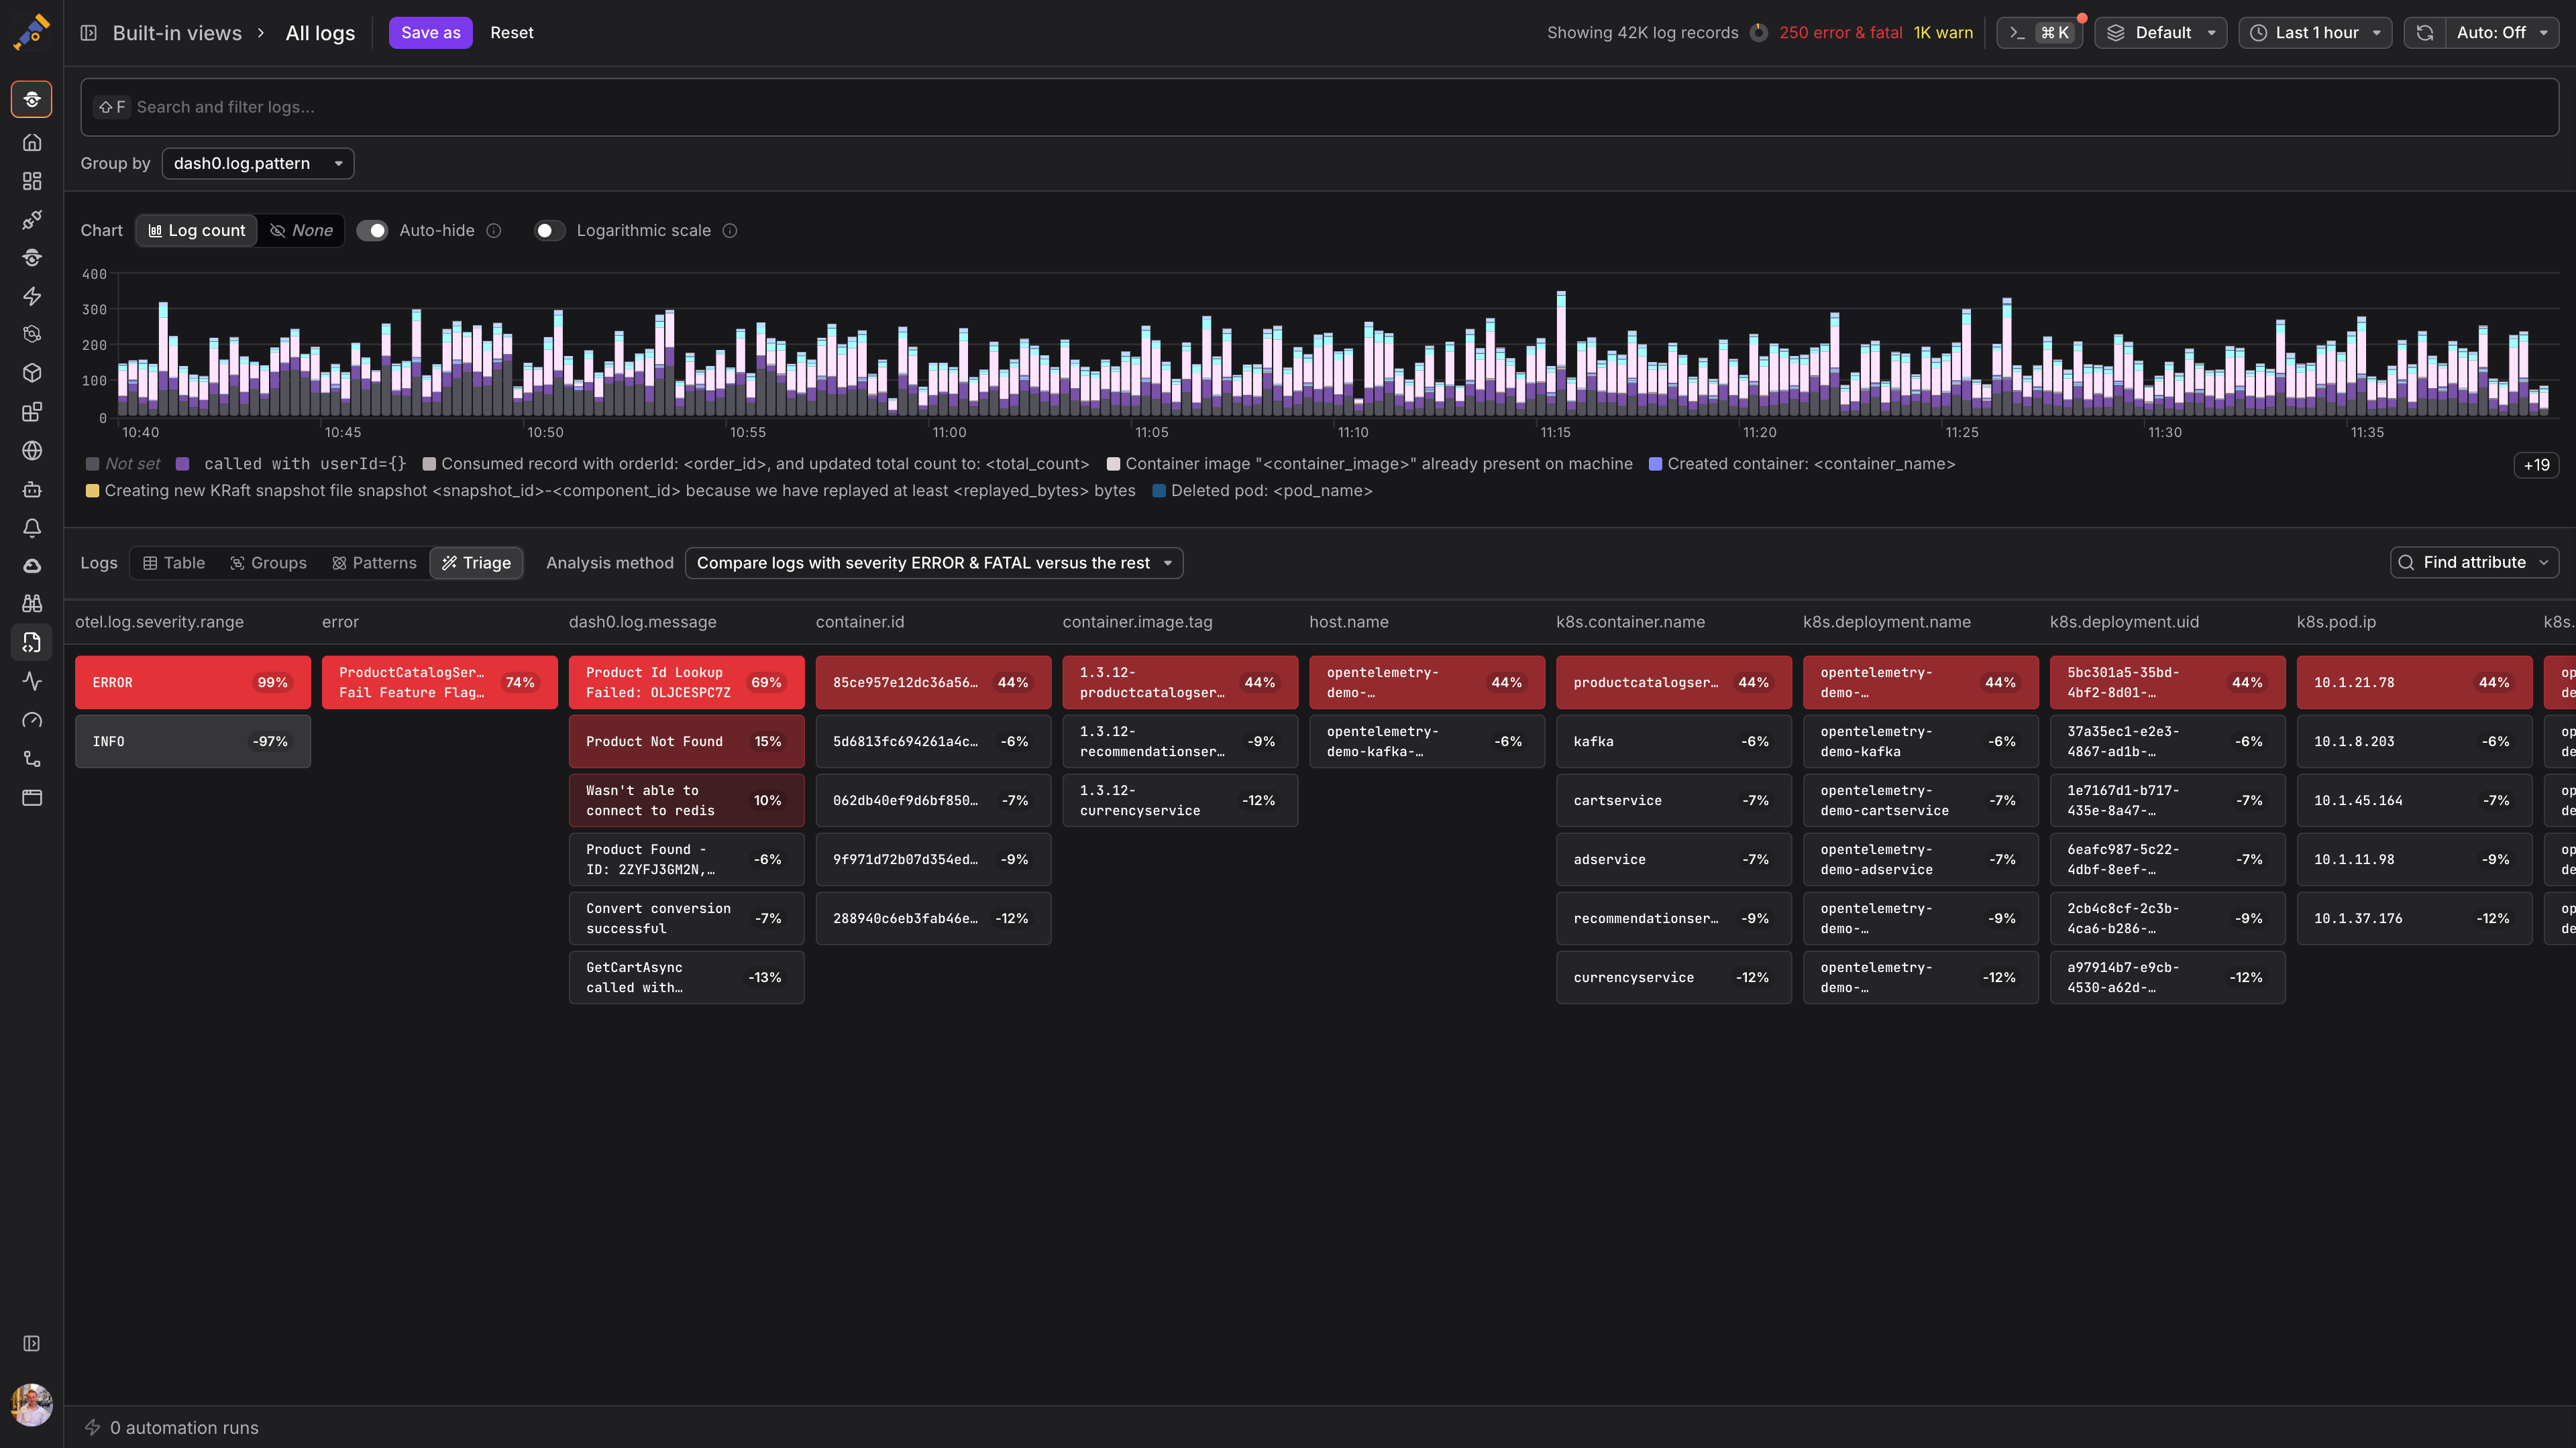The image size is (2576, 1448).
Task: Select the INFO -97% severity card
Action: [193, 741]
